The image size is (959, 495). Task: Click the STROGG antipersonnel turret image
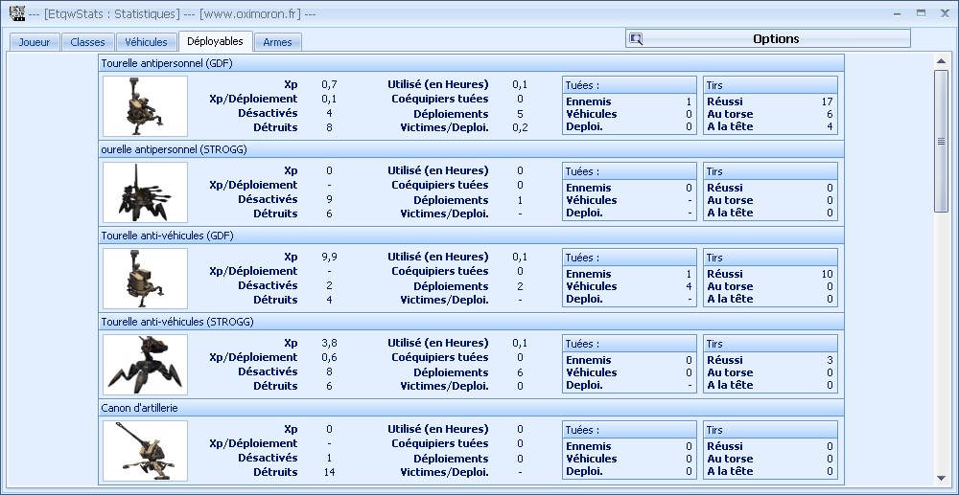click(146, 192)
